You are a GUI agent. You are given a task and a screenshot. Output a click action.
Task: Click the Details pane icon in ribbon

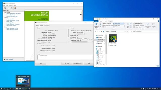[x=100, y=26]
